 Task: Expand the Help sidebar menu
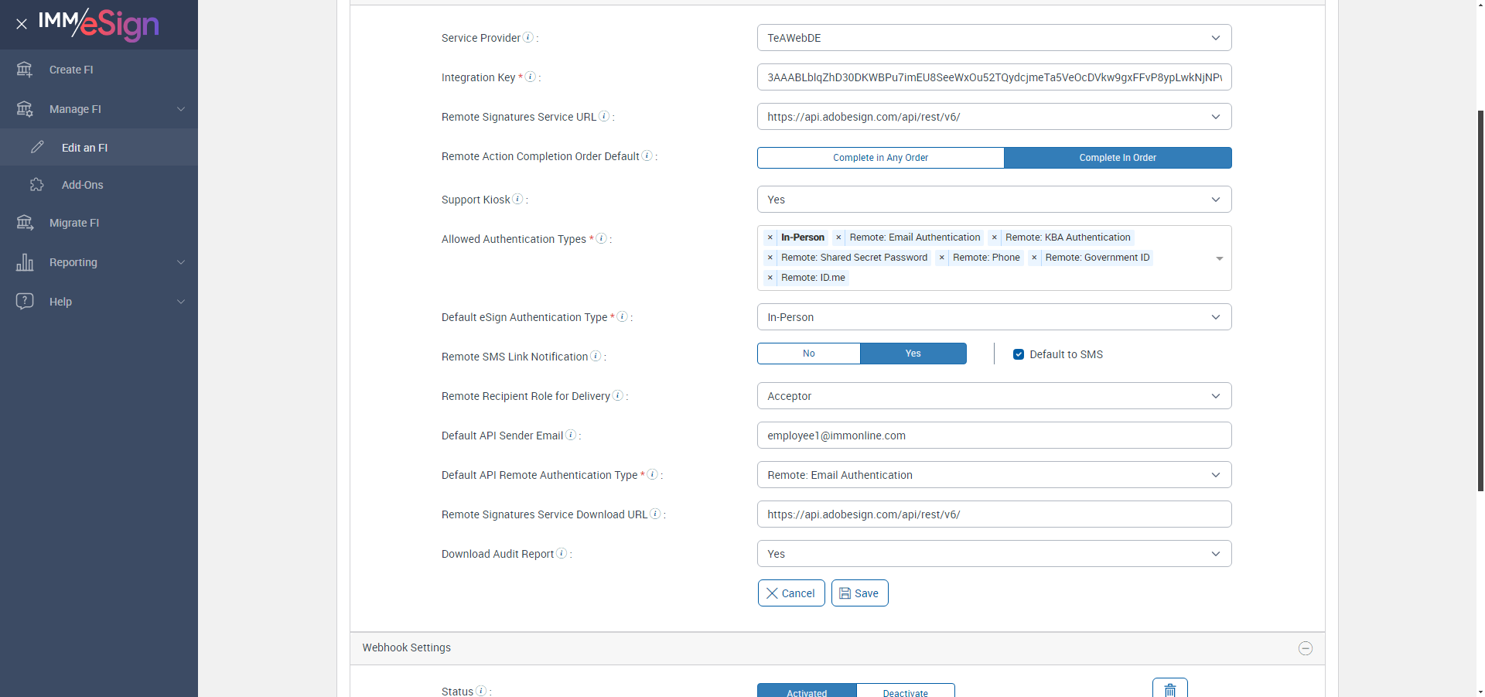pyautogui.click(x=99, y=302)
